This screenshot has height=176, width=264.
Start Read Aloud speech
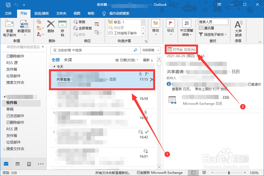238,28
